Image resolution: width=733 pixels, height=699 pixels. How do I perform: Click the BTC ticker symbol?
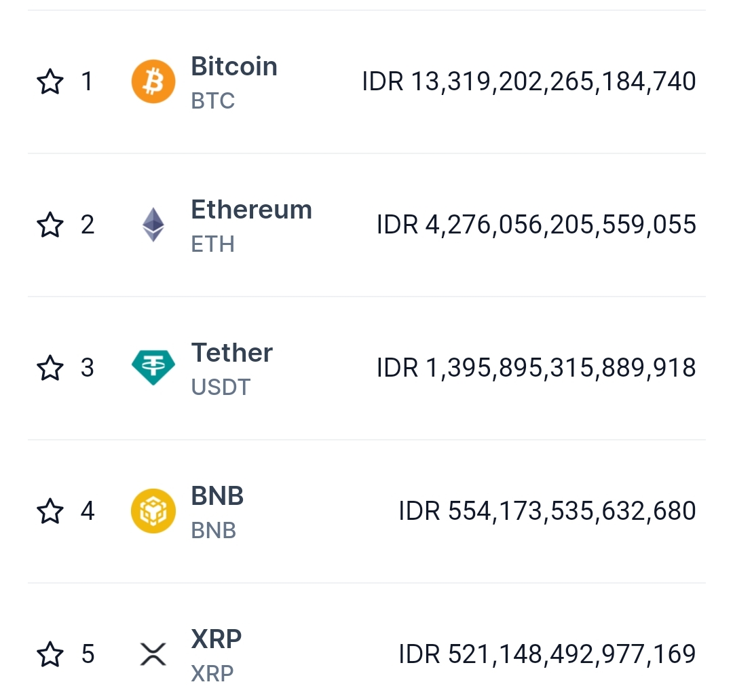pyautogui.click(x=213, y=101)
